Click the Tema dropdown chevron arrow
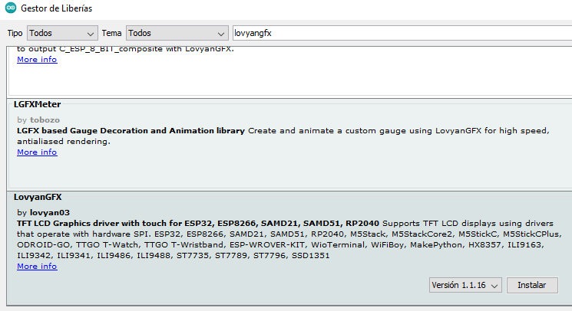This screenshot has width=572, height=311. 220,34
